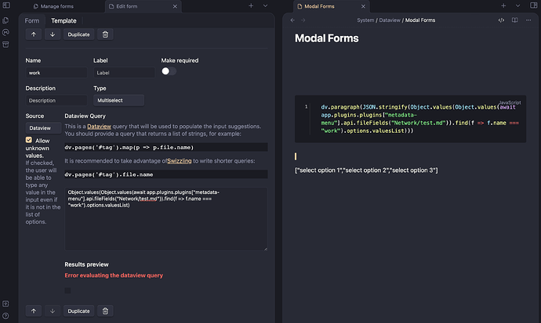Move the field up with the top arrow button
541x323 pixels.
(34, 34)
